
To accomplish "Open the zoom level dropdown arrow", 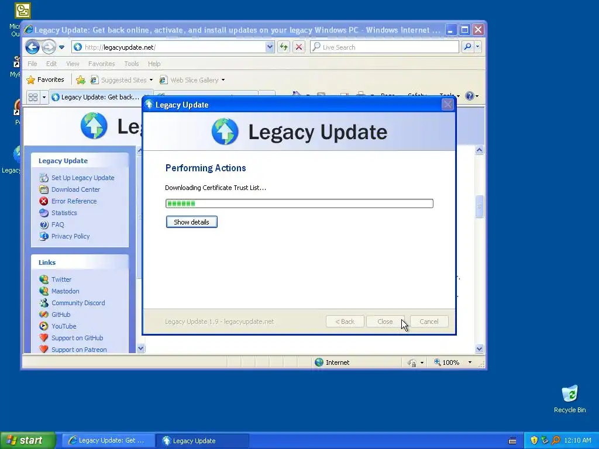I will 470,362.
